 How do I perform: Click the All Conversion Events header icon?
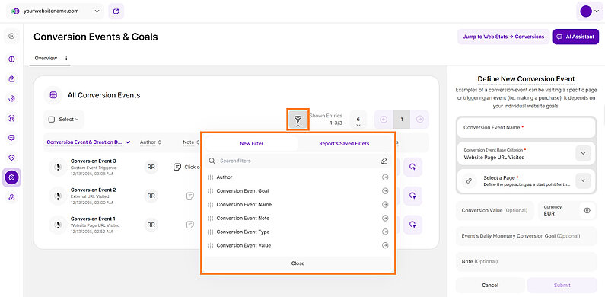pyautogui.click(x=53, y=95)
